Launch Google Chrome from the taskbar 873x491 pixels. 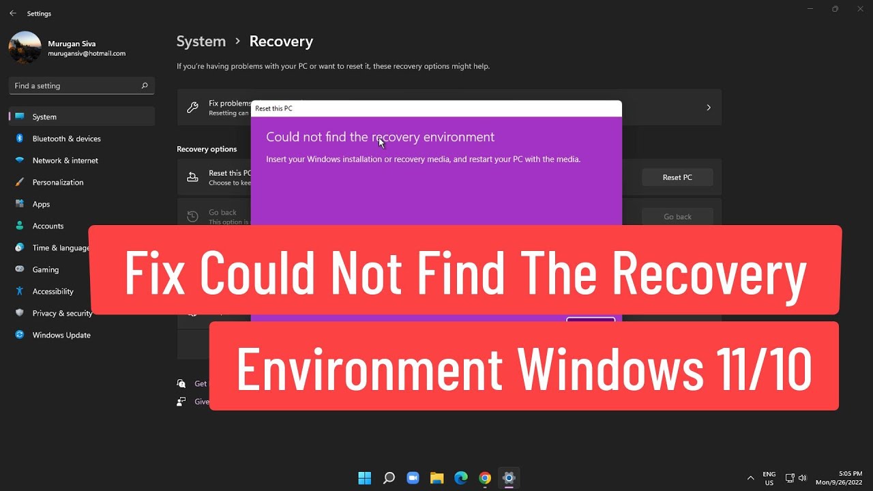(485, 478)
